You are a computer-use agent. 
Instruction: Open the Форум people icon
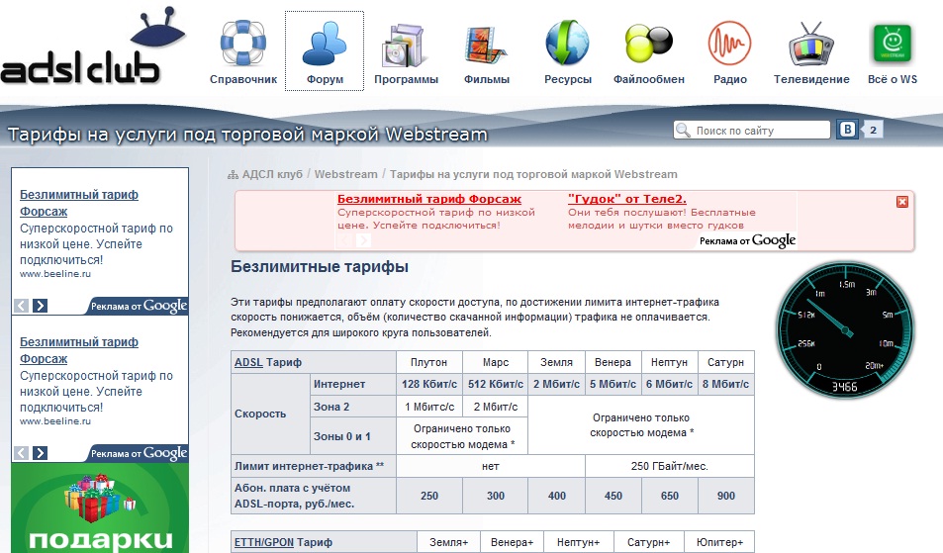tap(325, 44)
